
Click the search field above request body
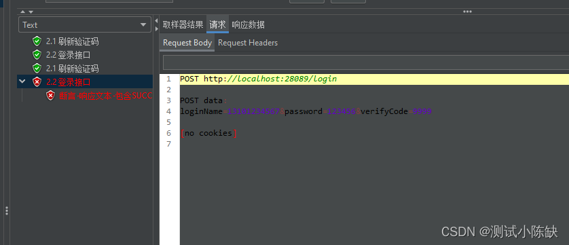pyautogui.click(x=366, y=62)
